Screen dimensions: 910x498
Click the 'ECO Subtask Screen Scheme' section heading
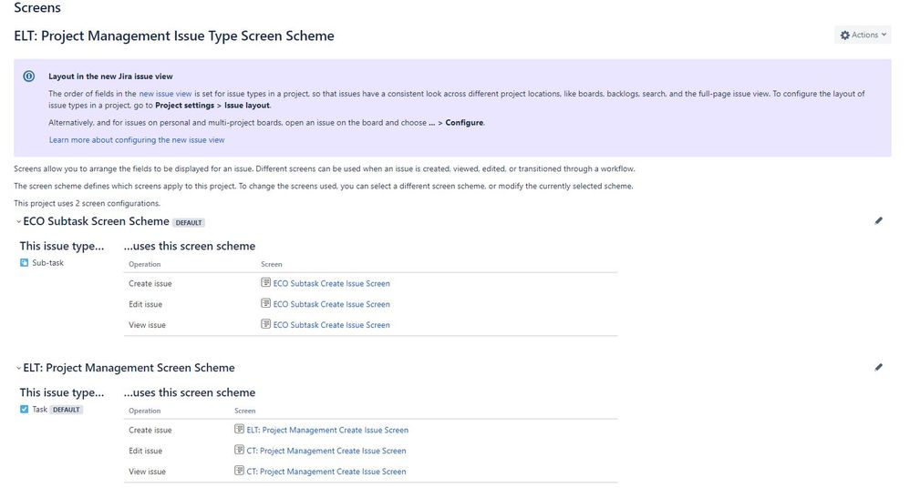[x=97, y=221]
